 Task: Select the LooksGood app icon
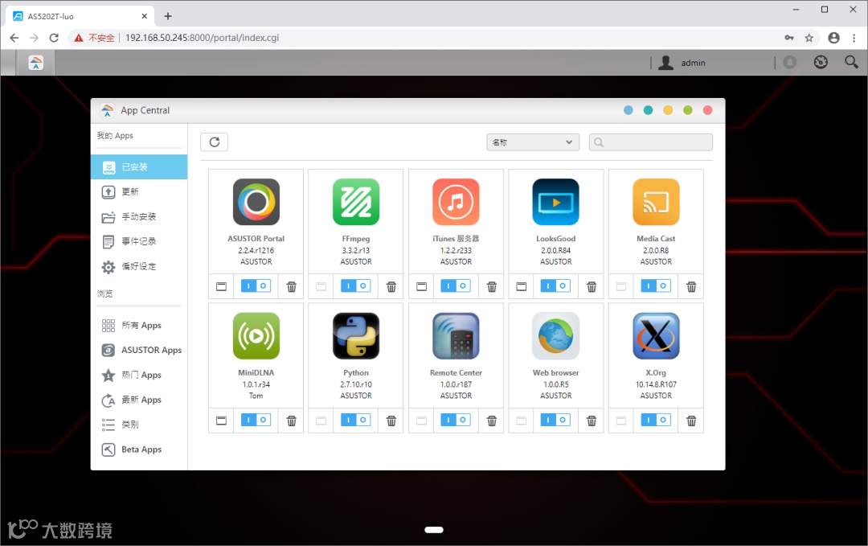coord(556,202)
